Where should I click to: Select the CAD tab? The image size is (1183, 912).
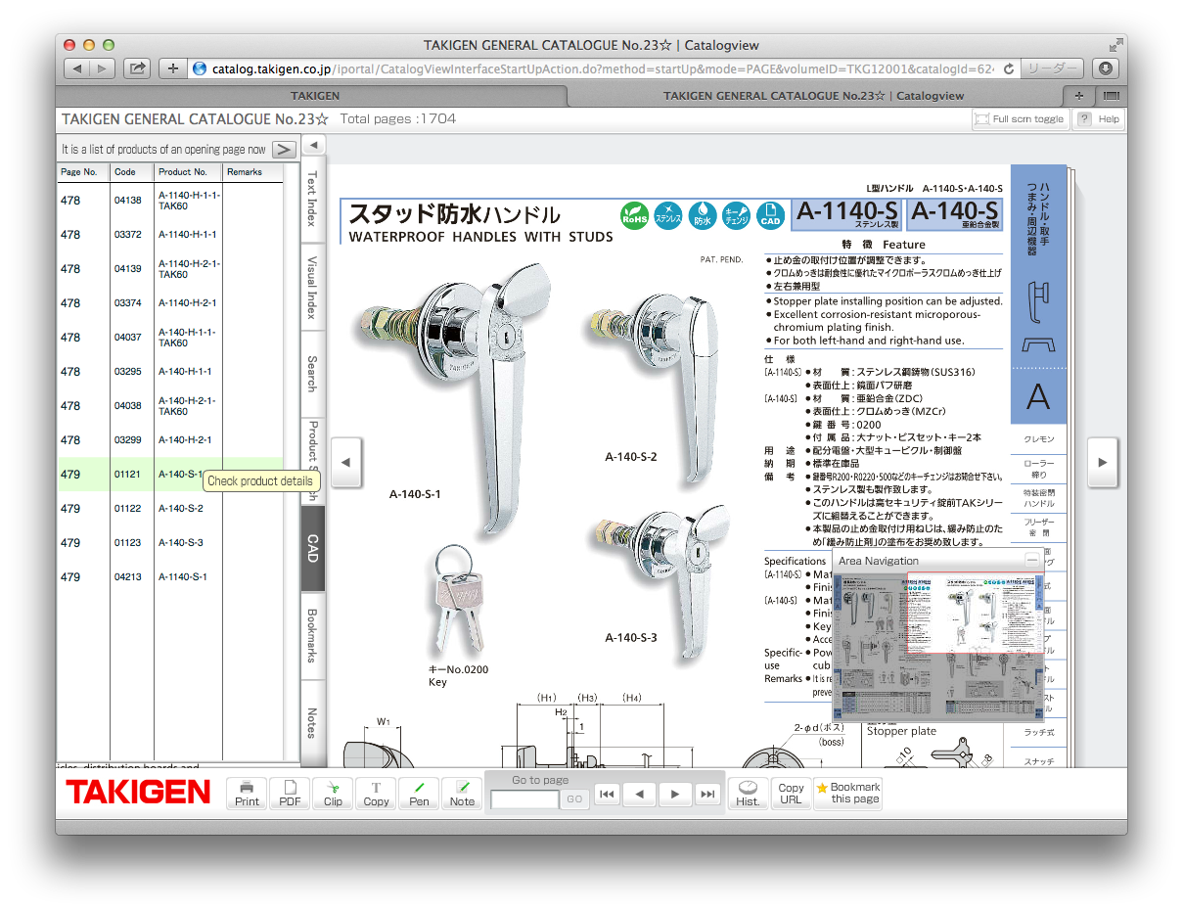(x=312, y=548)
